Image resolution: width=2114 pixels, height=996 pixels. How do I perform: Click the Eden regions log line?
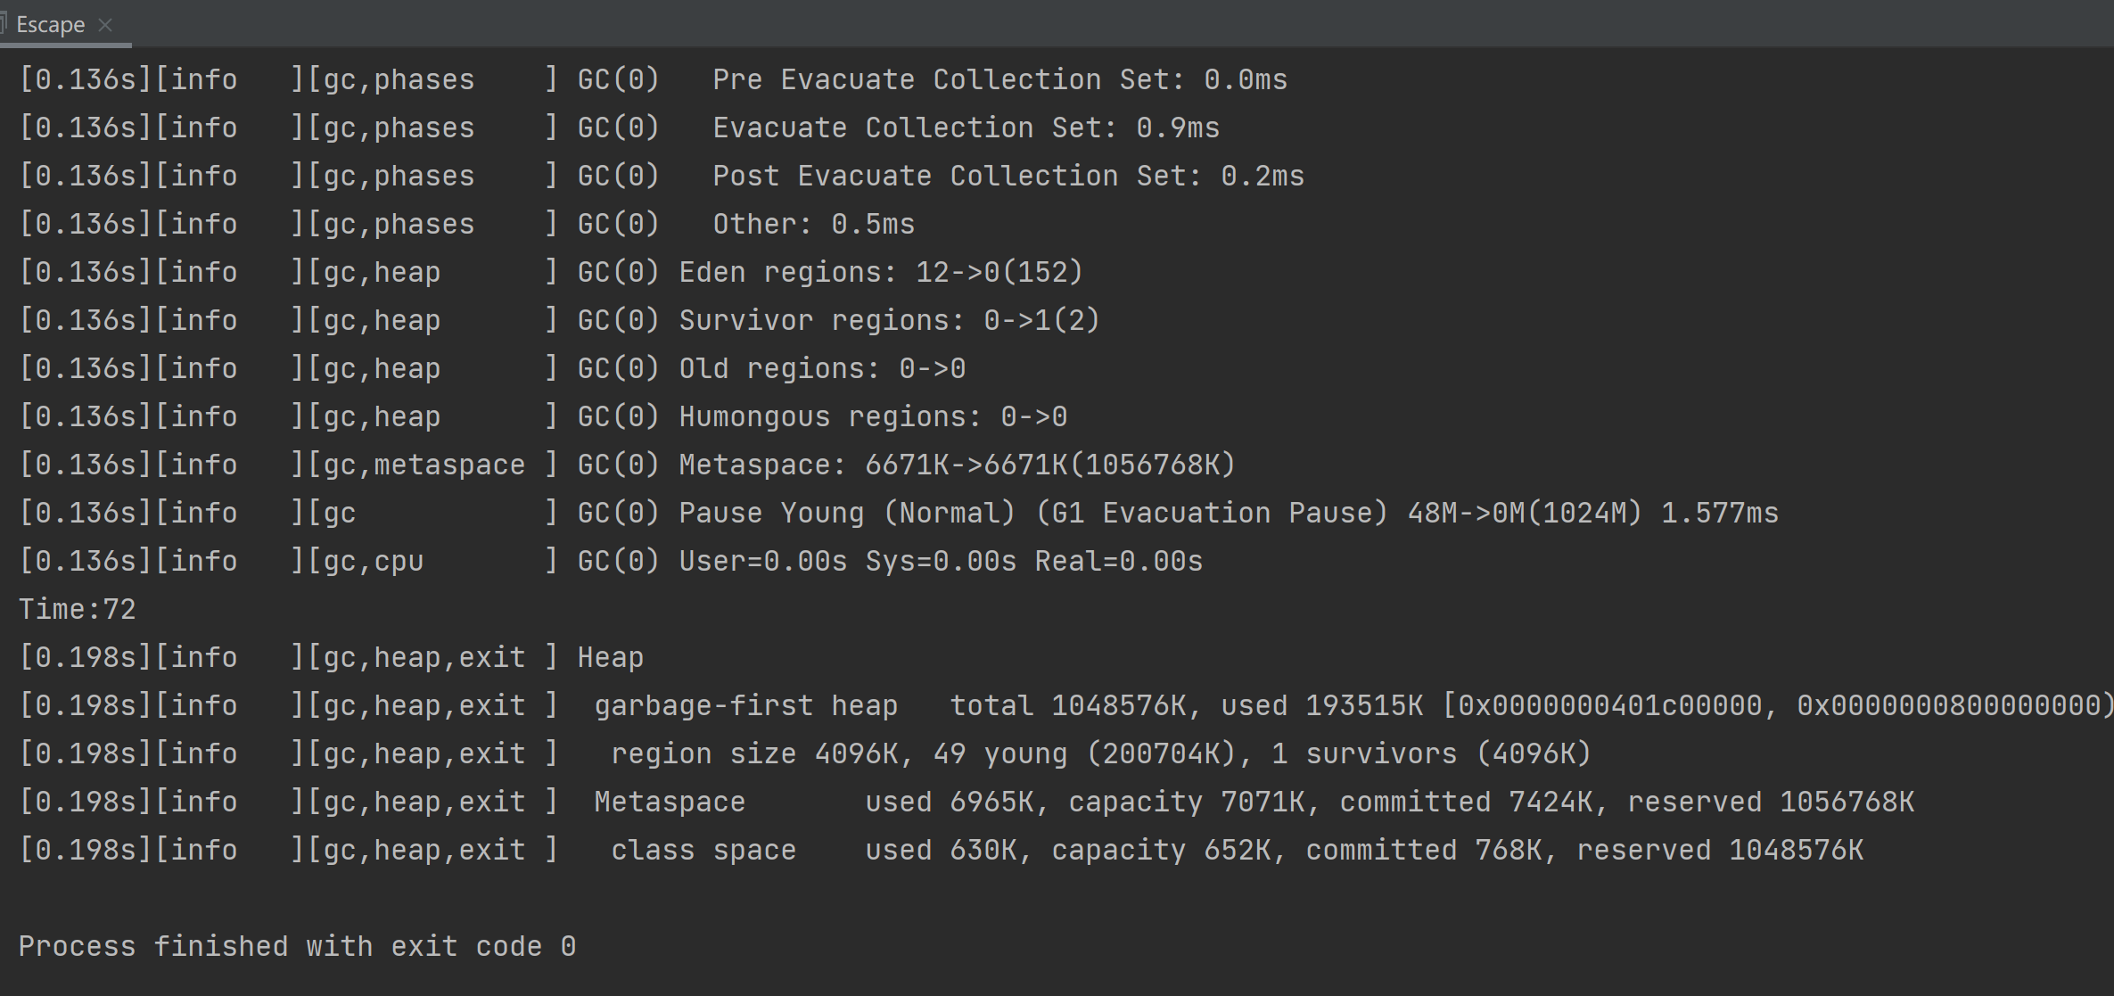tap(879, 272)
